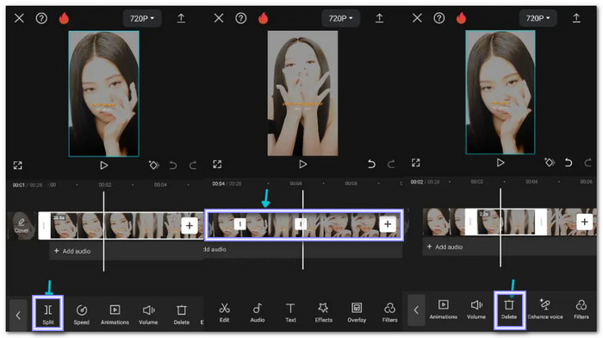
Task: Redo action in the left panel
Action: pos(193,166)
